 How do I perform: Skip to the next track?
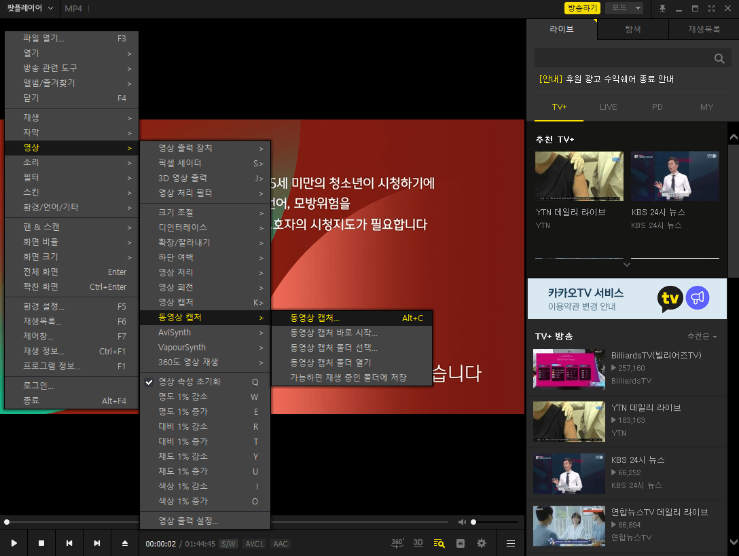97,543
